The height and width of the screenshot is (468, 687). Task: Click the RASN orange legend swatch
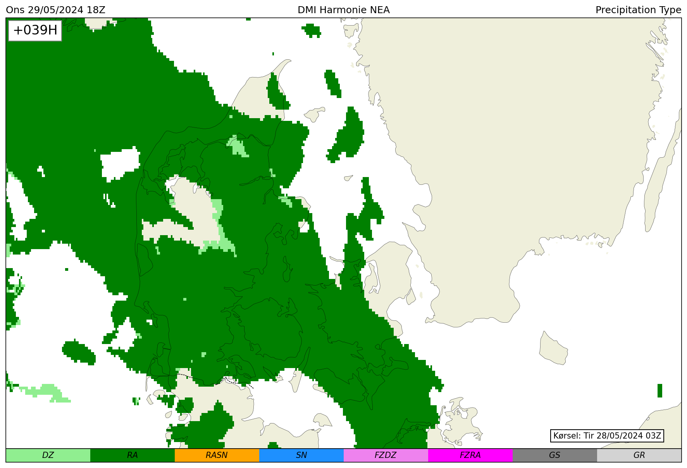pyautogui.click(x=217, y=455)
